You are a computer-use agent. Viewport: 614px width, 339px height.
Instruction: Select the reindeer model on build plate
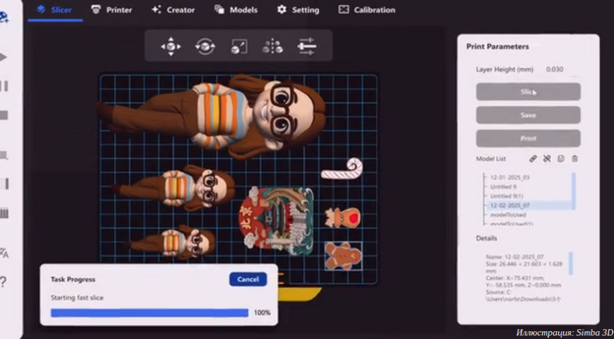[x=342, y=218]
